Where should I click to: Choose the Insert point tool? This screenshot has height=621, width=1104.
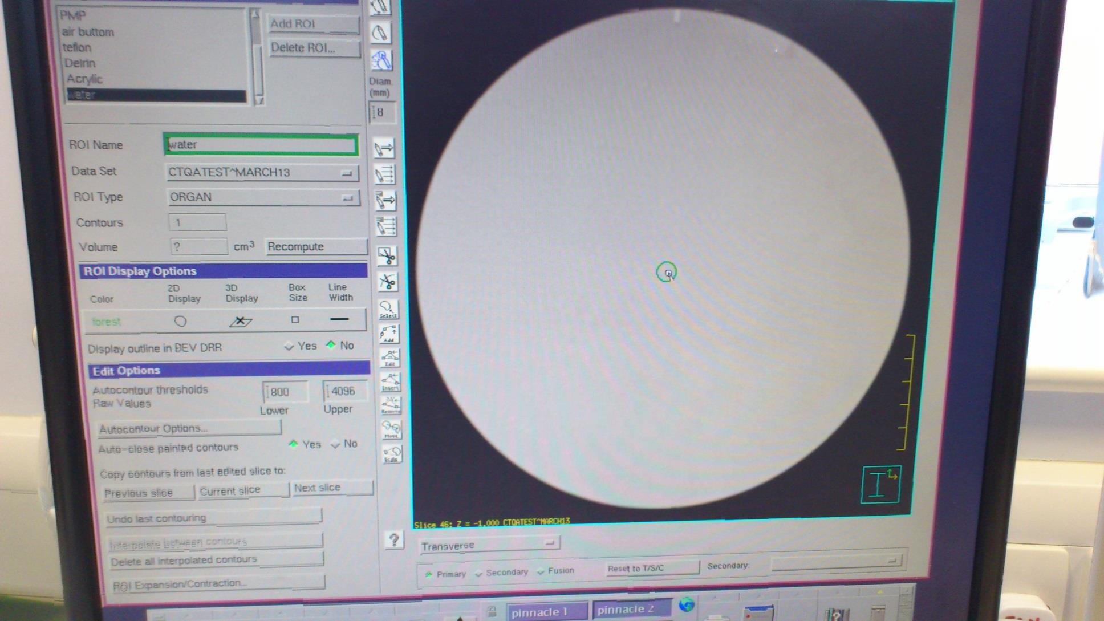391,381
